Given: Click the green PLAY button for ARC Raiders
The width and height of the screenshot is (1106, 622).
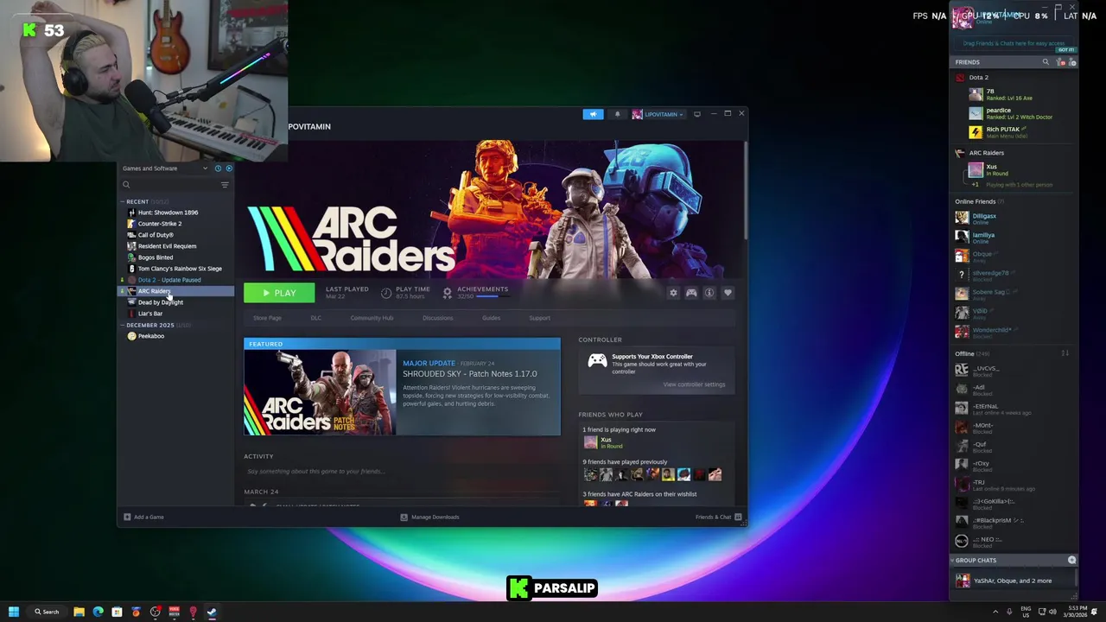Looking at the screenshot, I should tap(279, 294).
